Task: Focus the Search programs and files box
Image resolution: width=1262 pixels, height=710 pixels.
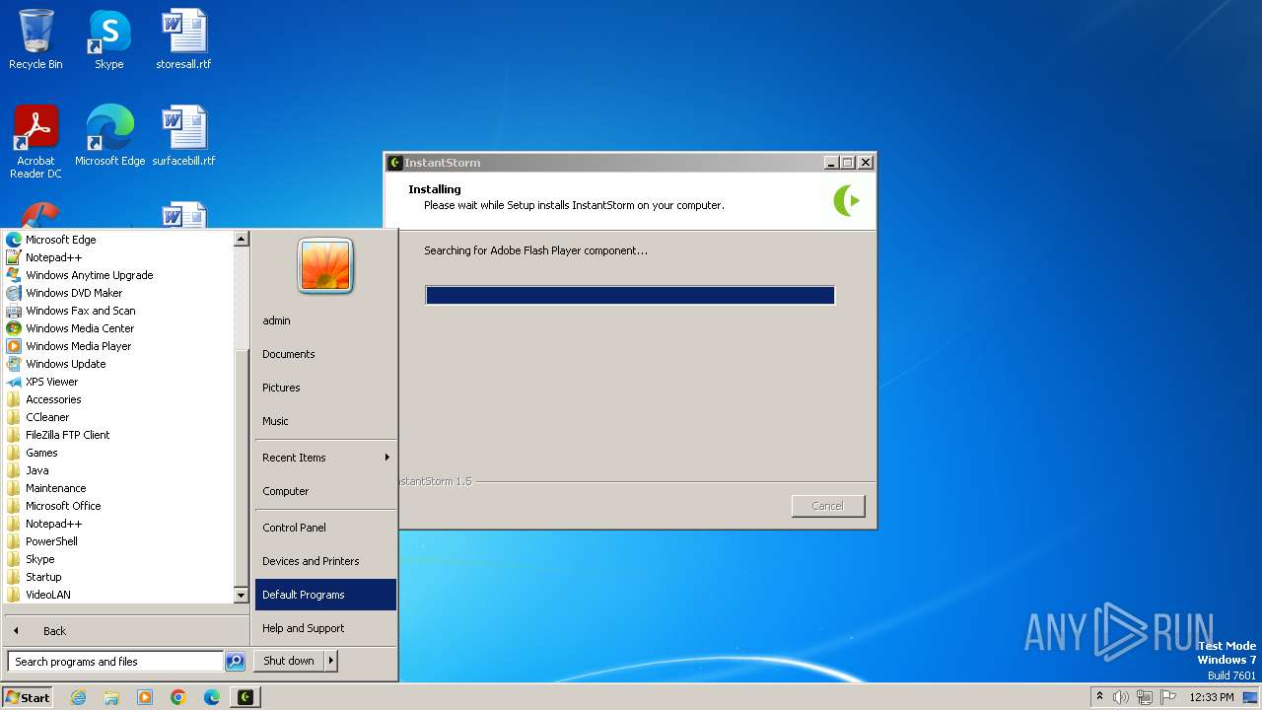Action: (x=115, y=662)
